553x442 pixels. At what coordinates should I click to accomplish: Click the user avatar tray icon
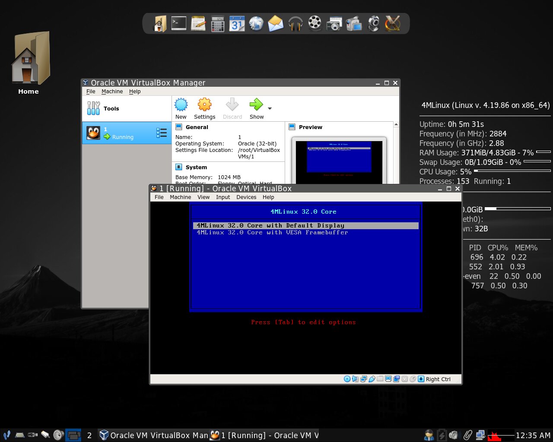pos(429,435)
